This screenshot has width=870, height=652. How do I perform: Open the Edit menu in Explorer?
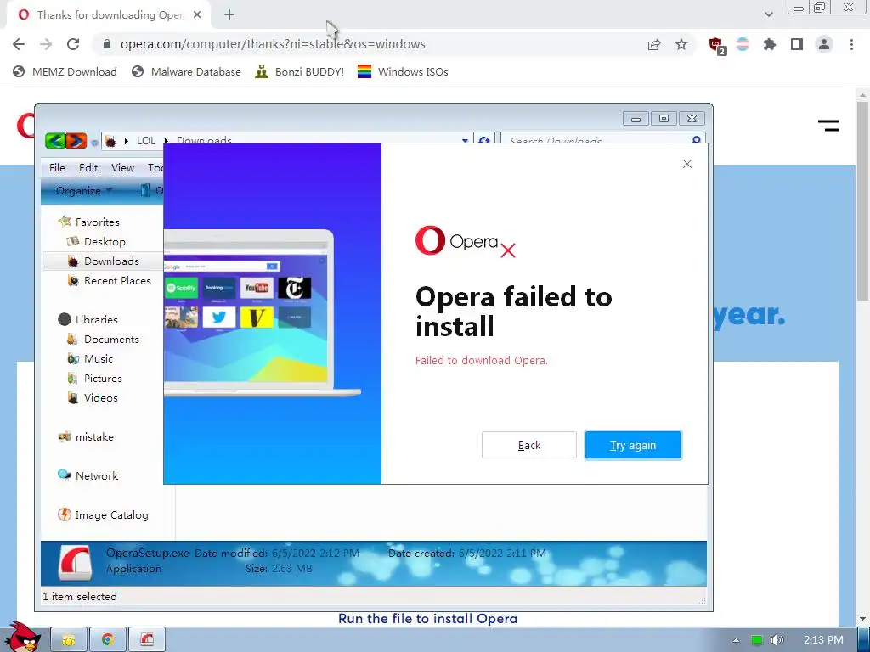[x=88, y=168]
